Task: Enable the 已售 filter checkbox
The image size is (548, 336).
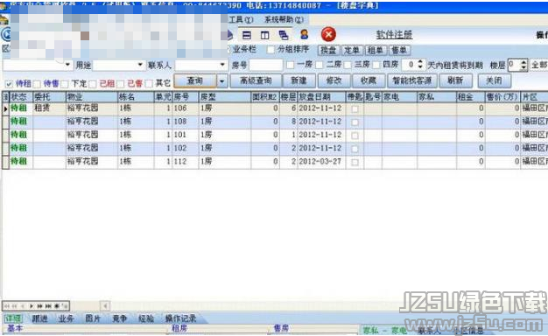Action: [x=120, y=84]
